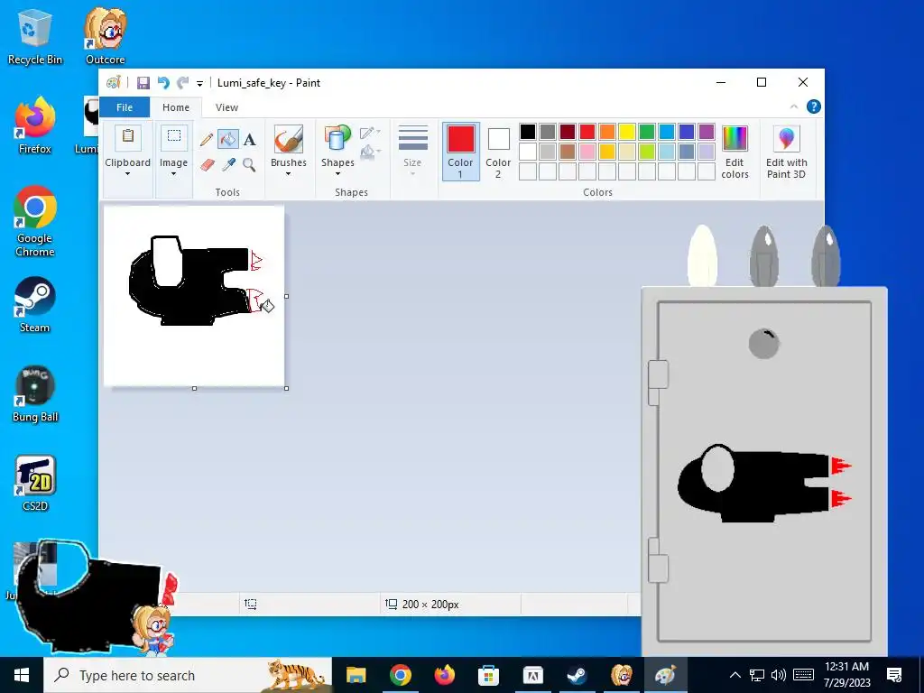Select Color 2 background button
The height and width of the screenshot is (693, 924).
(498, 152)
